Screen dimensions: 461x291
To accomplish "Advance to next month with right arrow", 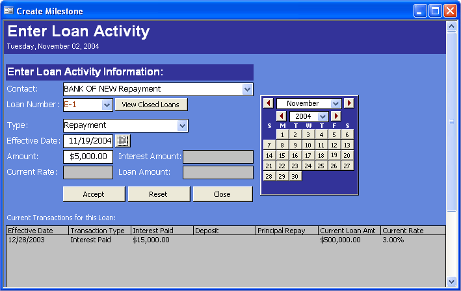I will point(349,103).
